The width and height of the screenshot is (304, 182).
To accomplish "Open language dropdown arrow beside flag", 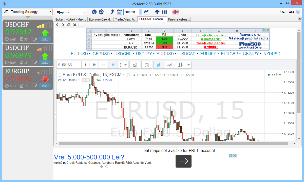I will coord(180,12).
